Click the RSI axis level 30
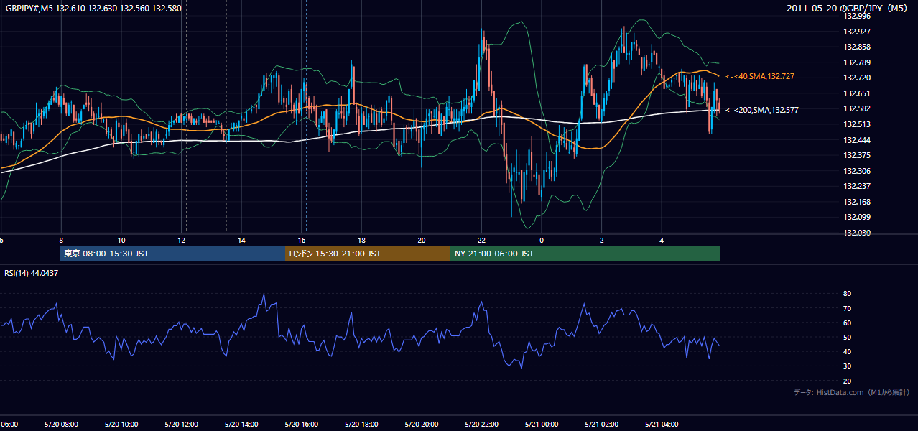The width and height of the screenshot is (918, 431). (x=847, y=366)
